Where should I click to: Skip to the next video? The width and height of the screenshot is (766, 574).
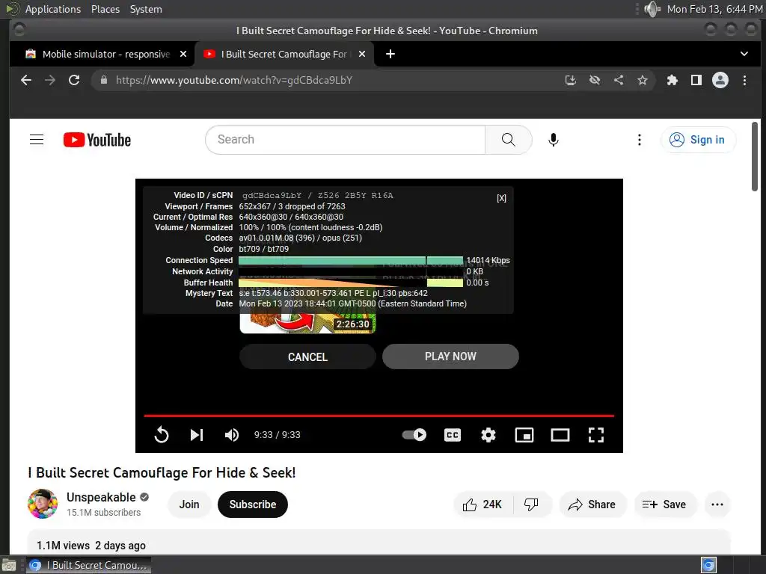197,434
